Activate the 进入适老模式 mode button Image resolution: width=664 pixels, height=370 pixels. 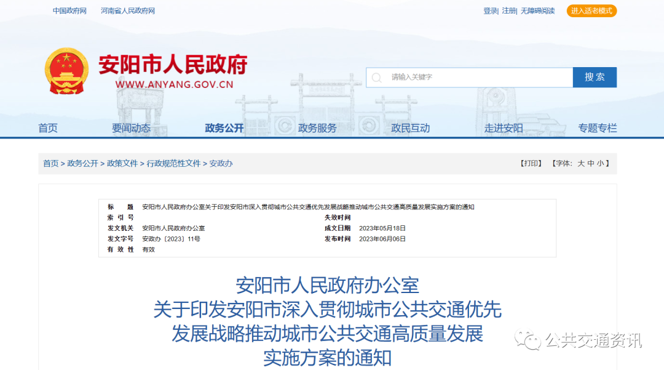pyautogui.click(x=591, y=10)
